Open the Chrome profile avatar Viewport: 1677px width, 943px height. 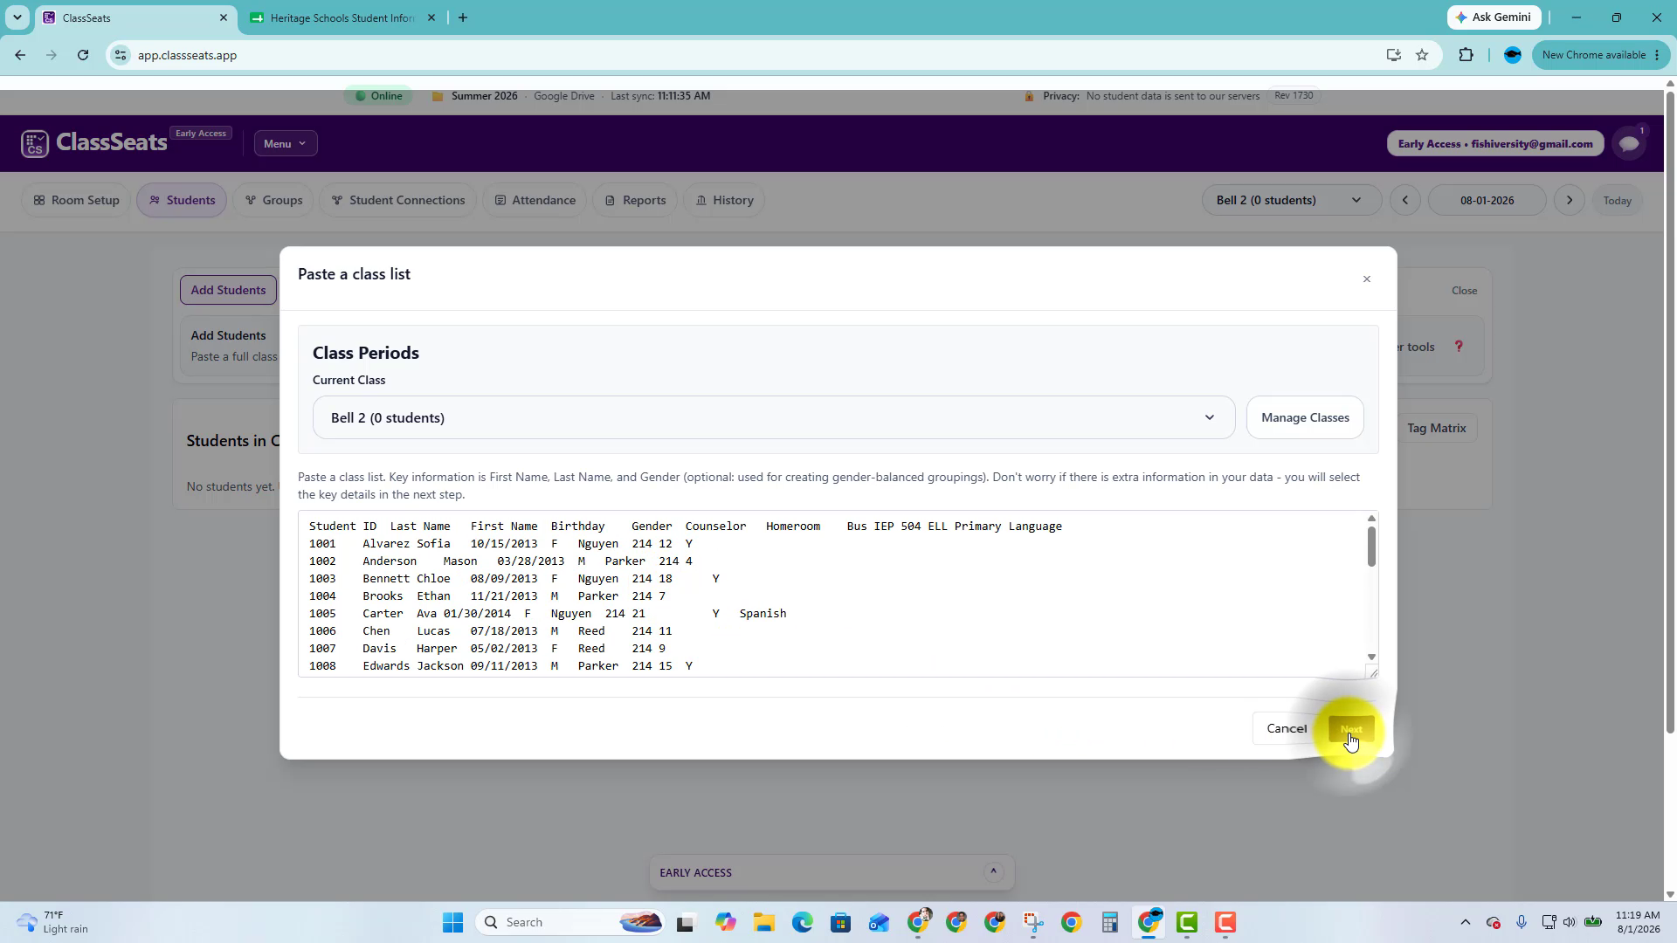1513,55
